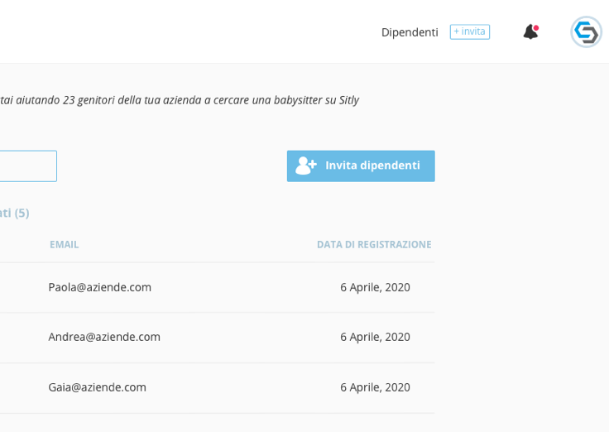Click Gaia's registration date cell

[375, 387]
